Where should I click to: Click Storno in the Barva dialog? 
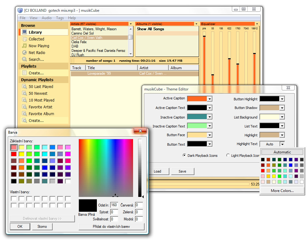[x=42, y=227]
